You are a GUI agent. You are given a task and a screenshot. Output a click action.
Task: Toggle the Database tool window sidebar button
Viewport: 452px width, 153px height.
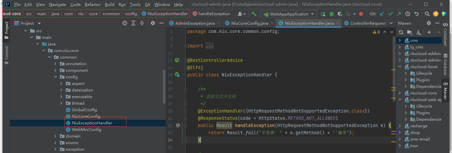click(x=445, y=67)
